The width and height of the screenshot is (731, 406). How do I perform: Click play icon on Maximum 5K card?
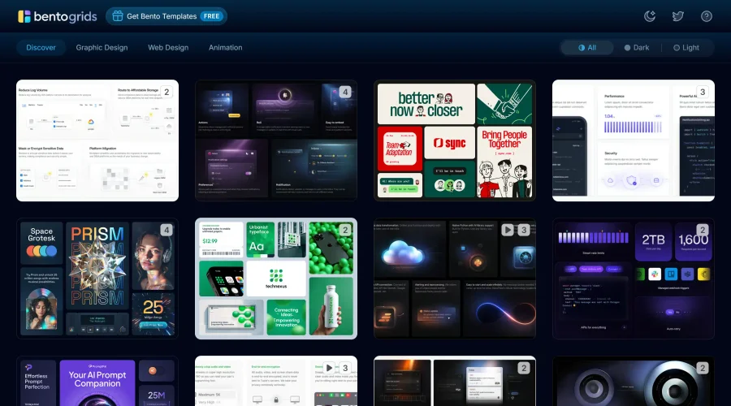pos(329,368)
